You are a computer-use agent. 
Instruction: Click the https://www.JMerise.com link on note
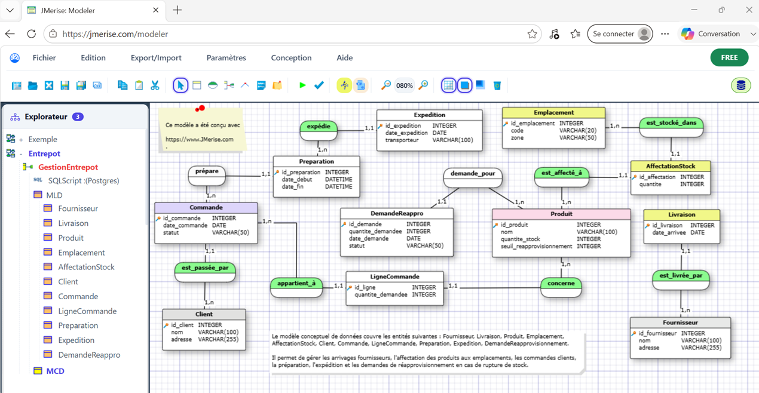(x=200, y=139)
